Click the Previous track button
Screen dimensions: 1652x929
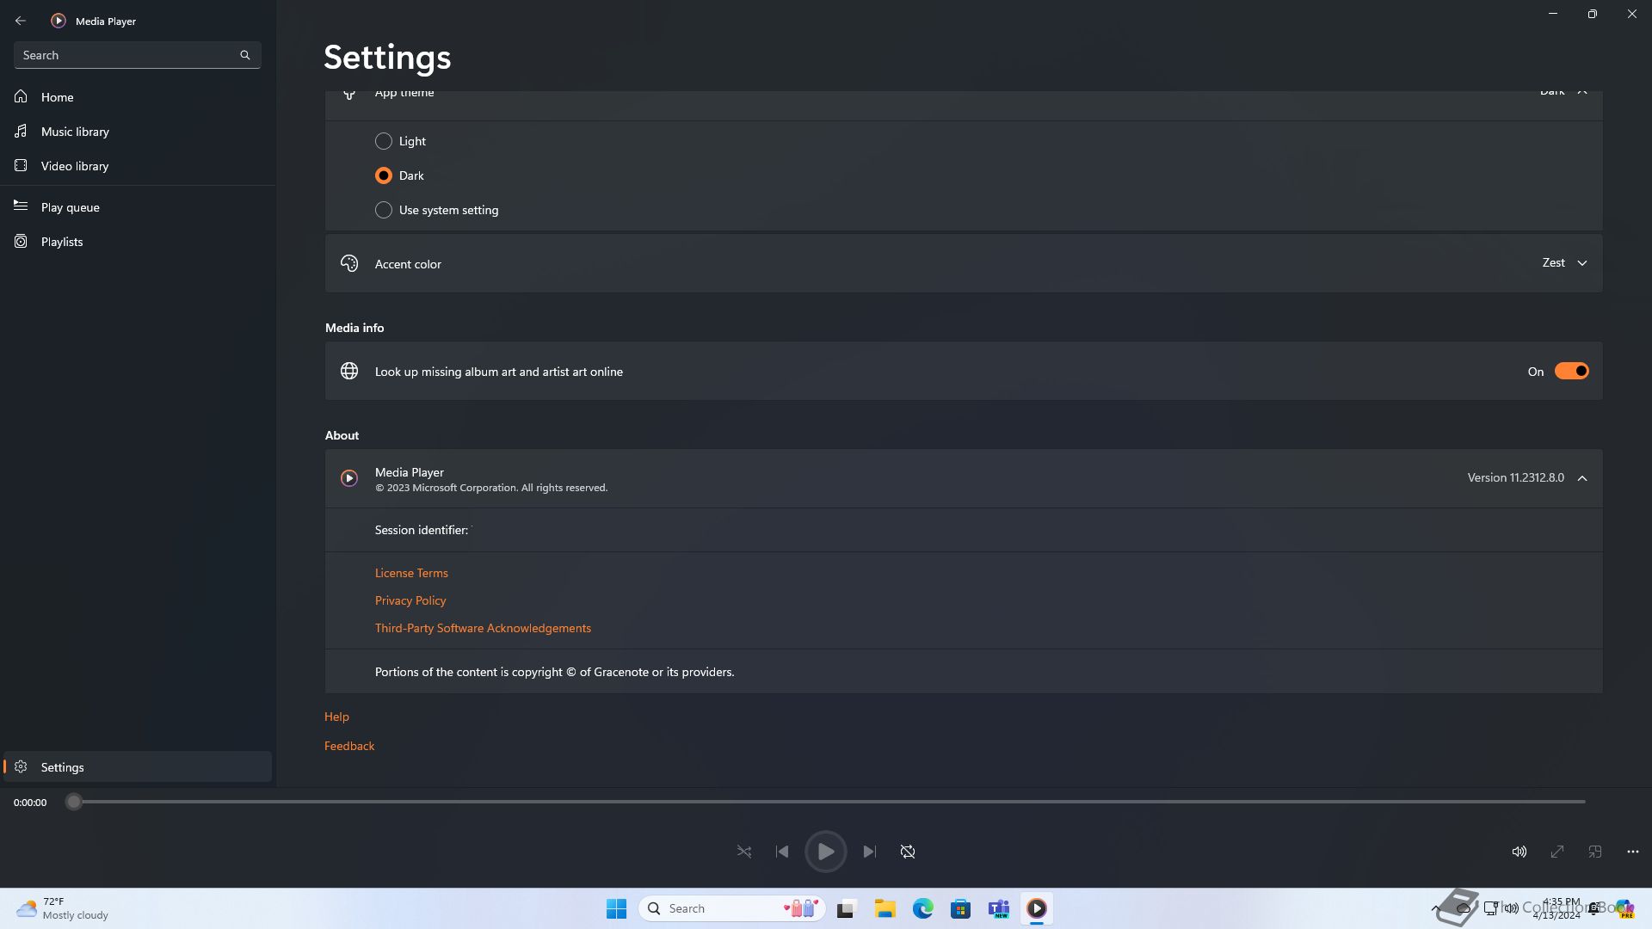pos(782,852)
